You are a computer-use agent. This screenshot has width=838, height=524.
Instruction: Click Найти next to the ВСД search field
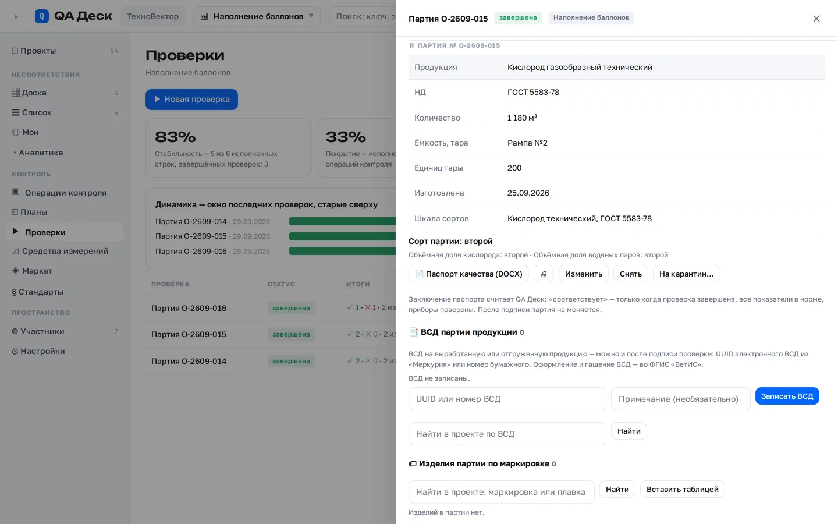coord(629,431)
